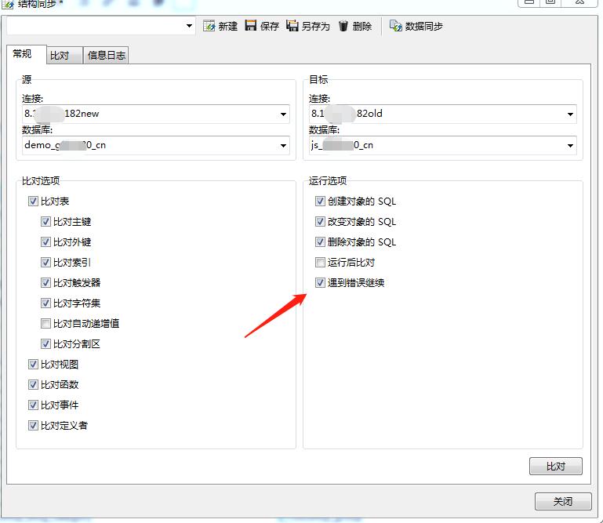Click the 关闭 button
603x523 pixels.
(x=562, y=501)
